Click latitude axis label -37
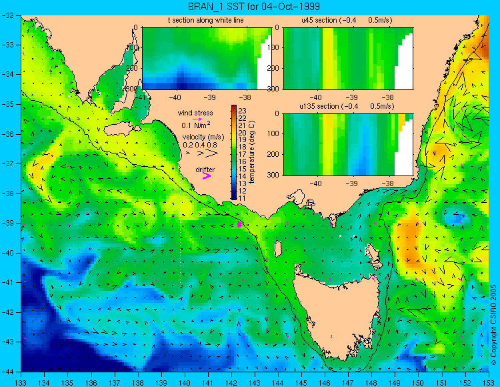Screen dimensions: 500x387 pyautogui.click(x=7, y=163)
